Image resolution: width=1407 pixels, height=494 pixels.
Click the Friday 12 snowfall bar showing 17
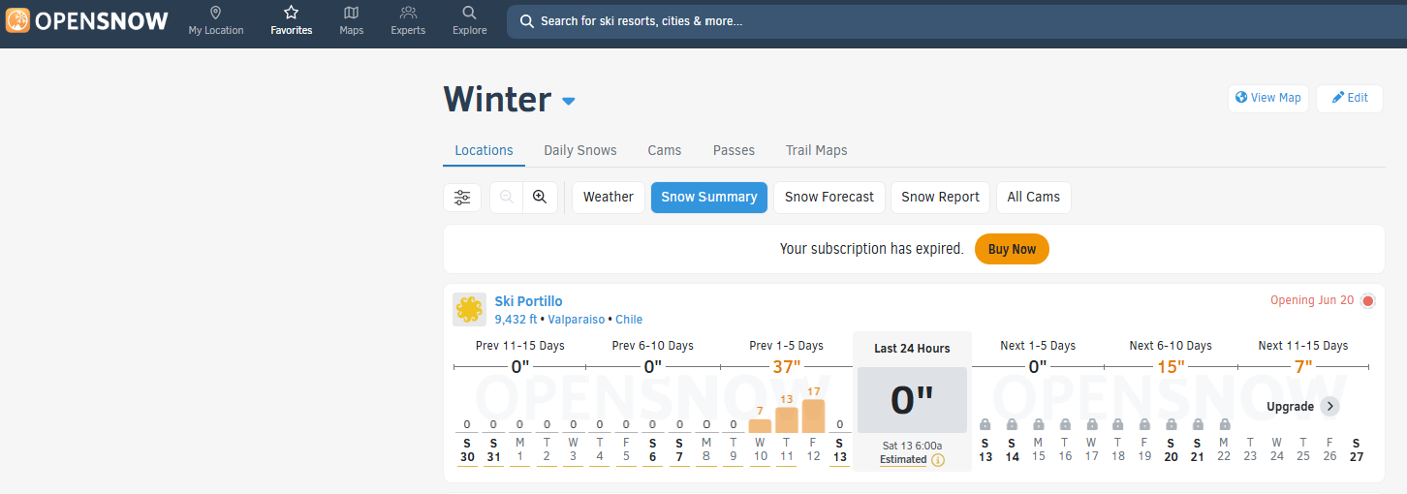813,417
